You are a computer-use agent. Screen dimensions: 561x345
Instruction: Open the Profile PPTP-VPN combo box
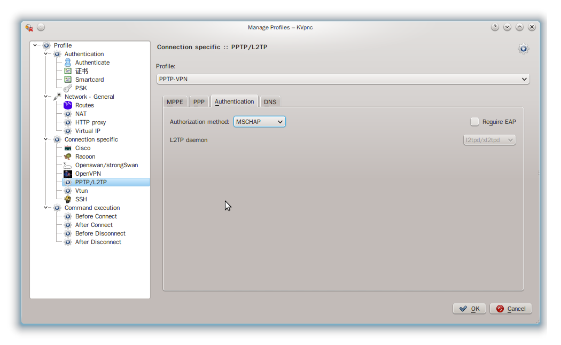(x=343, y=79)
